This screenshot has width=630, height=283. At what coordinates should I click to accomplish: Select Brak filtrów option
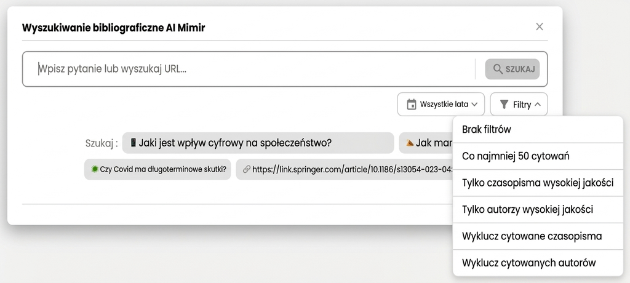click(x=538, y=129)
